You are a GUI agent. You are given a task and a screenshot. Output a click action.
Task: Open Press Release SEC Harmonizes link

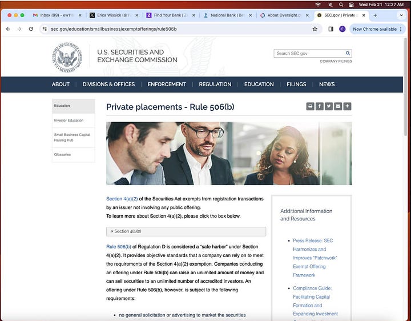(315, 258)
